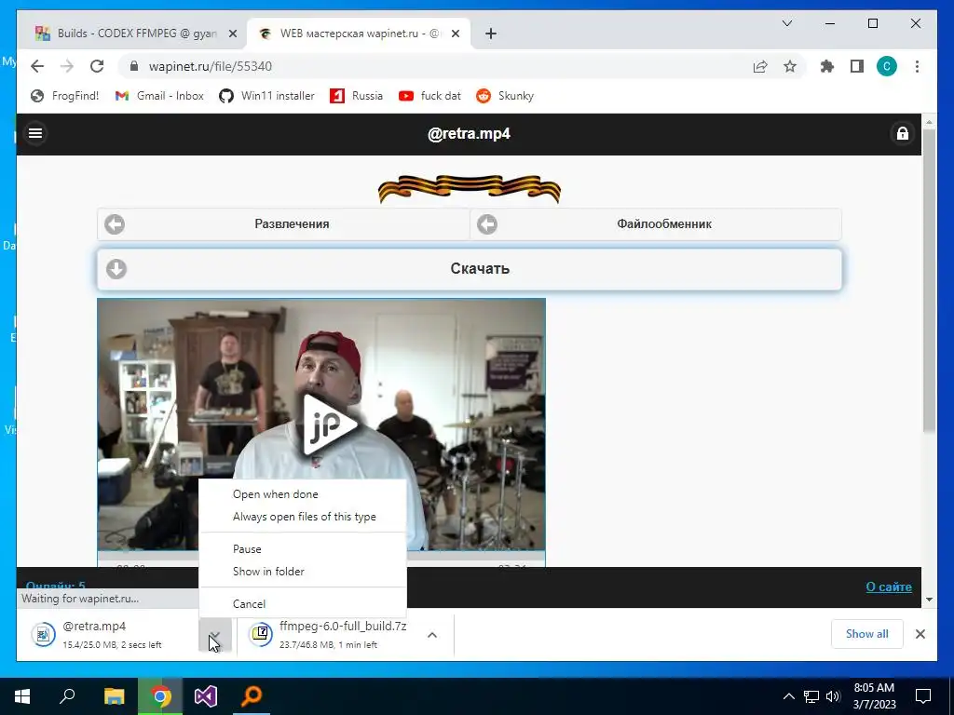The image size is (954, 715).
Task: Click the Файлообменник navigation button
Action: pyautogui.click(x=656, y=223)
